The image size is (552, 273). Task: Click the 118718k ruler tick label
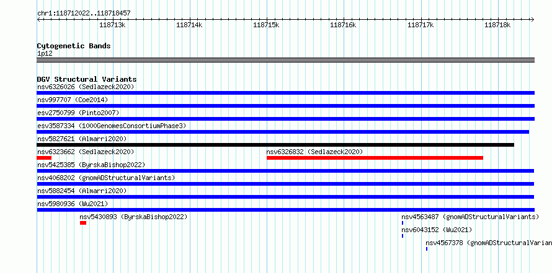click(498, 25)
